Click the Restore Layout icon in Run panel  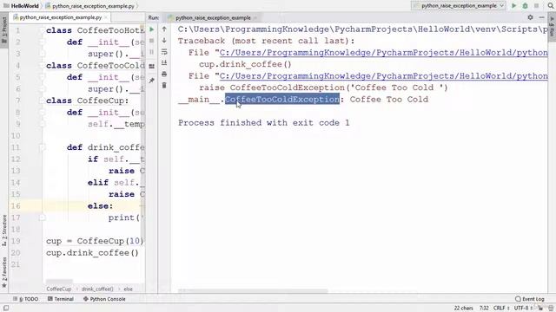pos(152,66)
